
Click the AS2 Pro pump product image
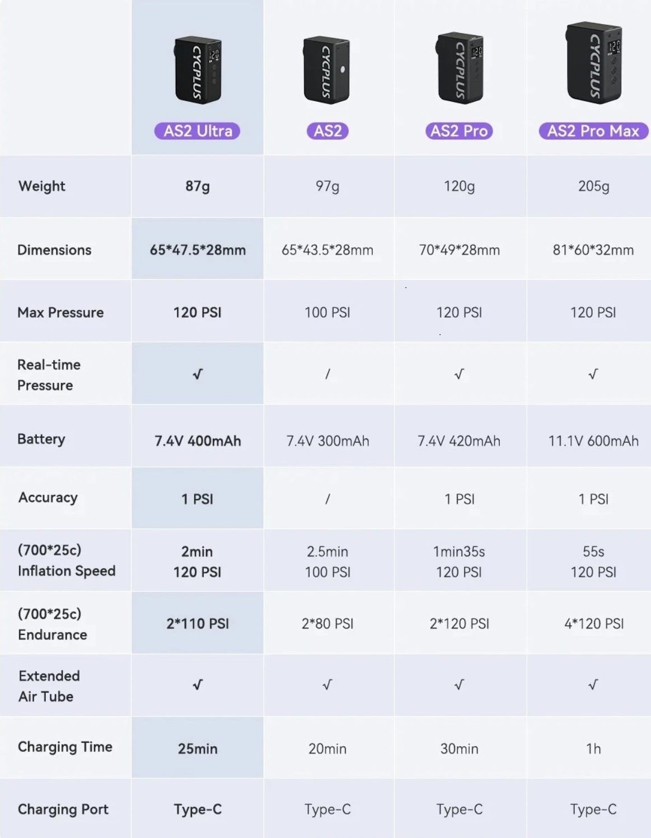pyautogui.click(x=460, y=68)
